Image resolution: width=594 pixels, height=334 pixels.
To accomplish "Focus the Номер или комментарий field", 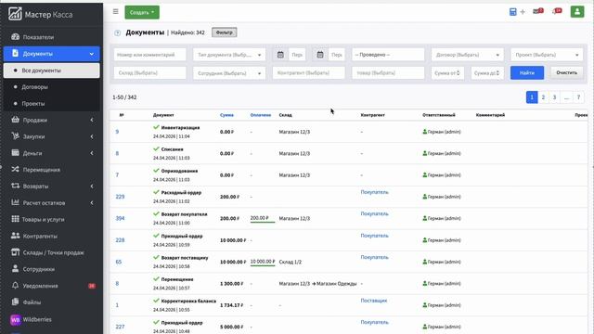I will click(x=149, y=55).
